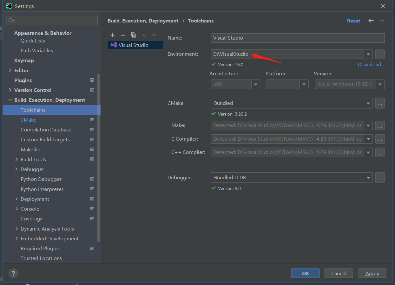The height and width of the screenshot is (285, 395).
Task: Select Visual Studio toolchain in list
Action: point(135,45)
